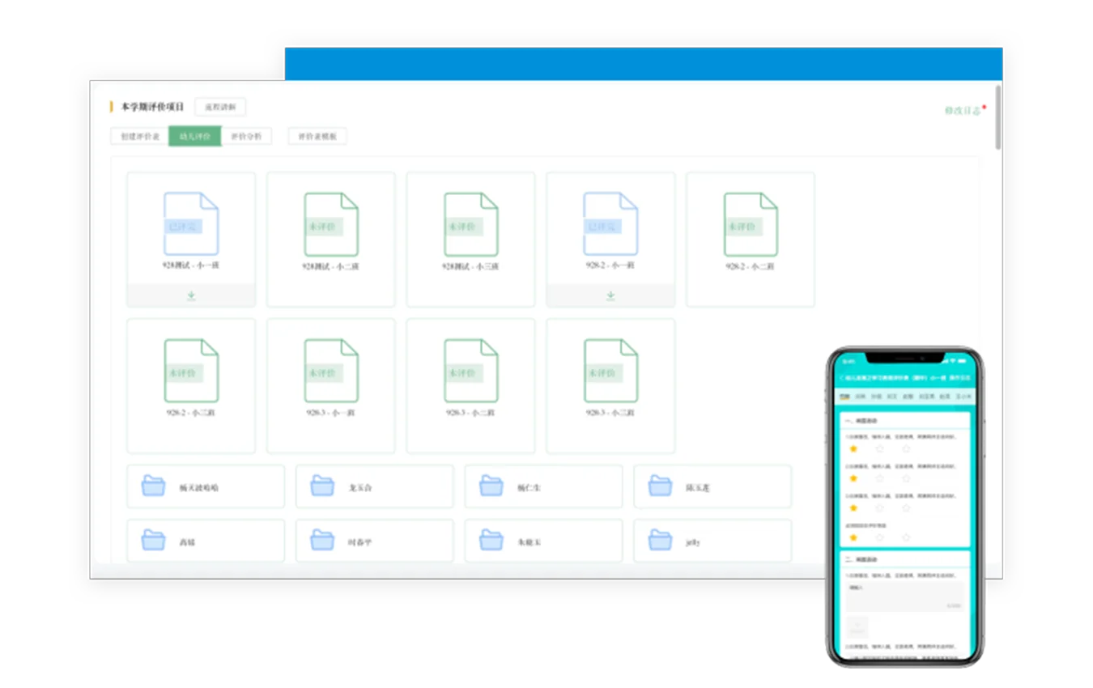The height and width of the screenshot is (688, 1093).
Task: Tap filled star under item 1 on phone
Action: (853, 448)
